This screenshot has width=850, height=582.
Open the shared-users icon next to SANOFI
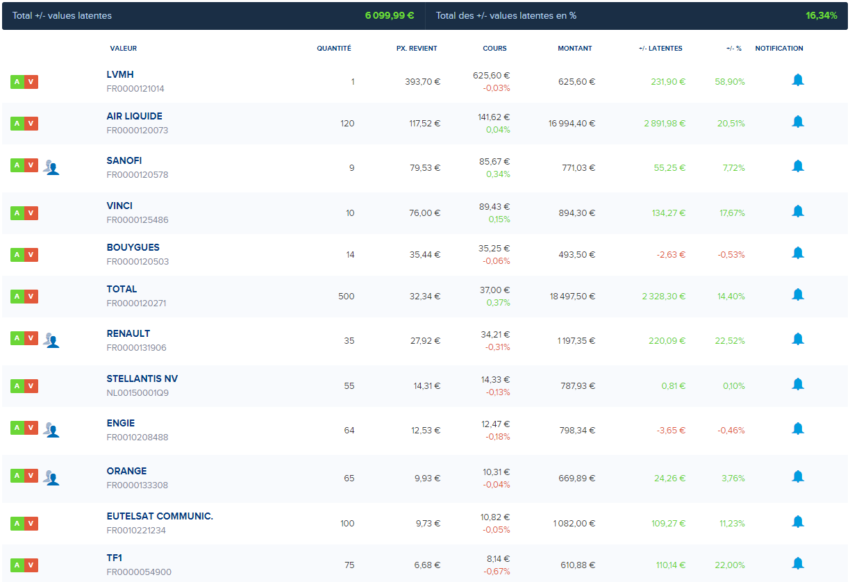tap(51, 167)
